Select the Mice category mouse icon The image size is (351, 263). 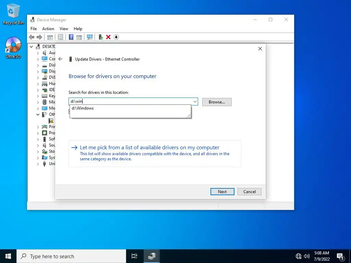(x=45, y=102)
